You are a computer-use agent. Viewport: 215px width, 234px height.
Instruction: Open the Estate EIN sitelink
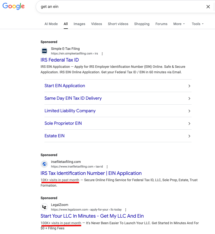54,136
